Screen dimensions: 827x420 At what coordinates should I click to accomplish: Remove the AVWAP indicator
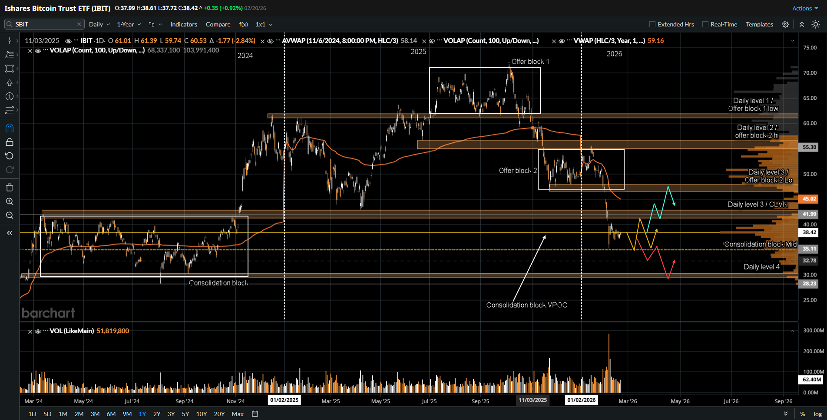262,41
